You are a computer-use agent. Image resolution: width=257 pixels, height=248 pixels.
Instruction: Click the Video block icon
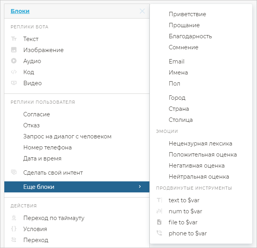(14, 83)
